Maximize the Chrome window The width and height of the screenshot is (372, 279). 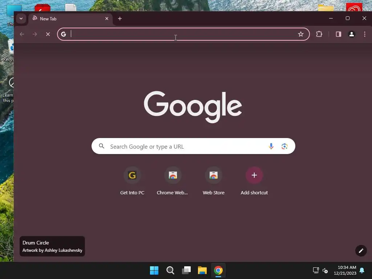(348, 18)
